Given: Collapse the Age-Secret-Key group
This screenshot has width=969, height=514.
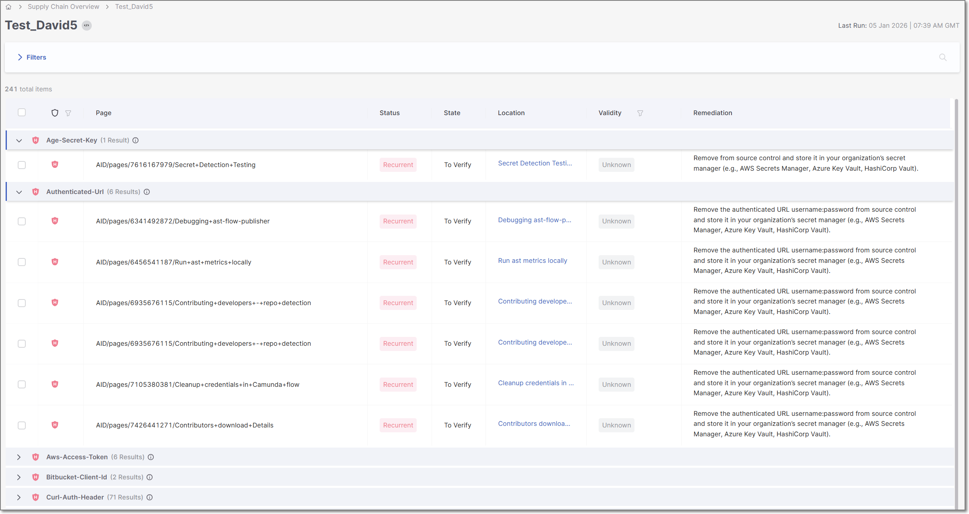Looking at the screenshot, I should tap(19, 140).
